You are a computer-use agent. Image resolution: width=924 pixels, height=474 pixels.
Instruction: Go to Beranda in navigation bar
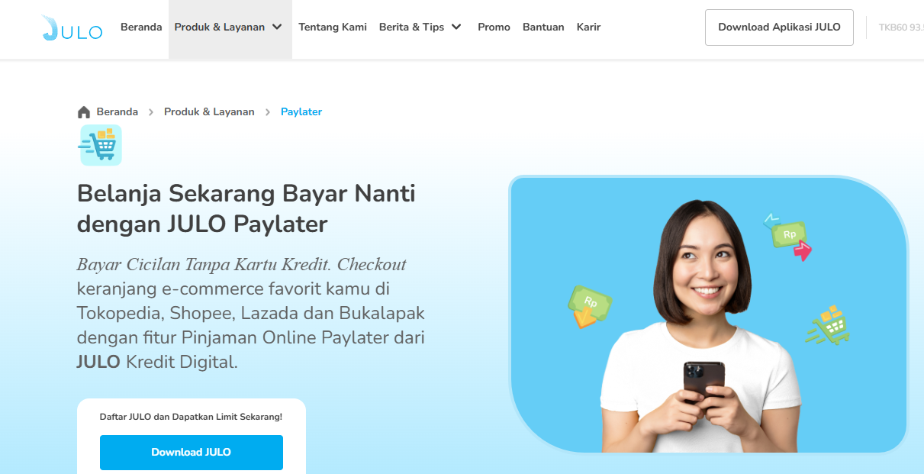pos(141,27)
